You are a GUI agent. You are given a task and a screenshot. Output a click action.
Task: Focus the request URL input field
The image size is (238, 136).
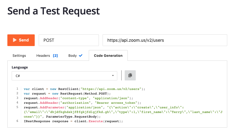(x=165, y=40)
